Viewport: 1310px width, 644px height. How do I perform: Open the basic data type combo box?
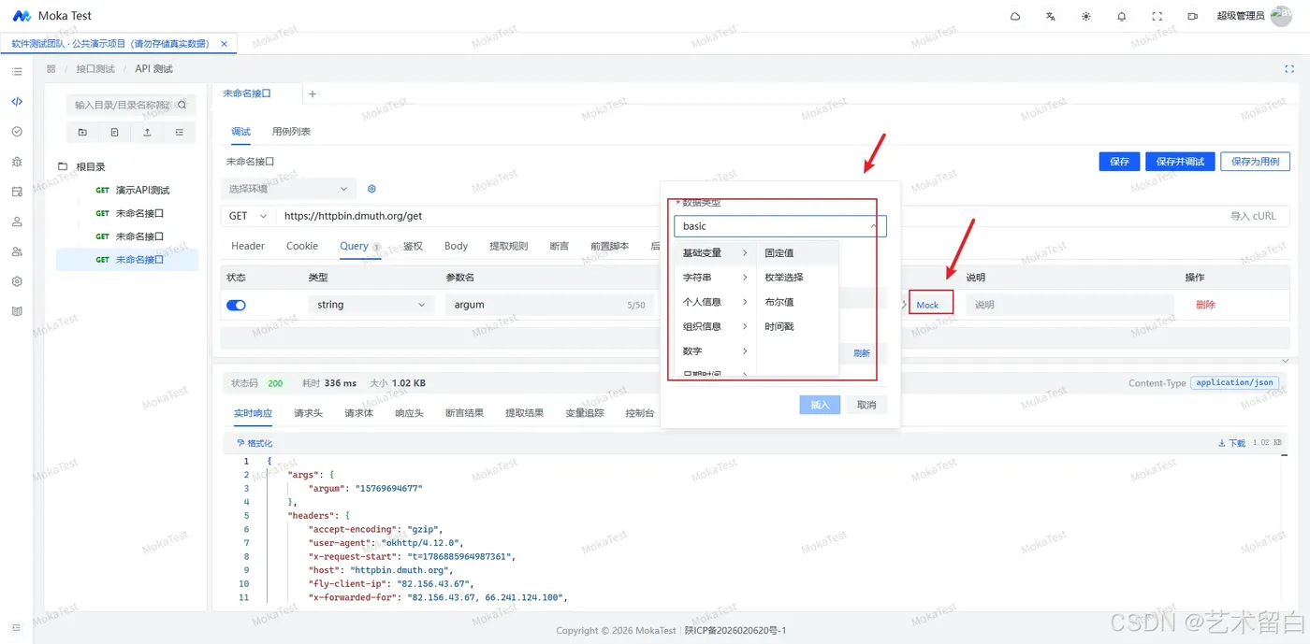pos(779,226)
